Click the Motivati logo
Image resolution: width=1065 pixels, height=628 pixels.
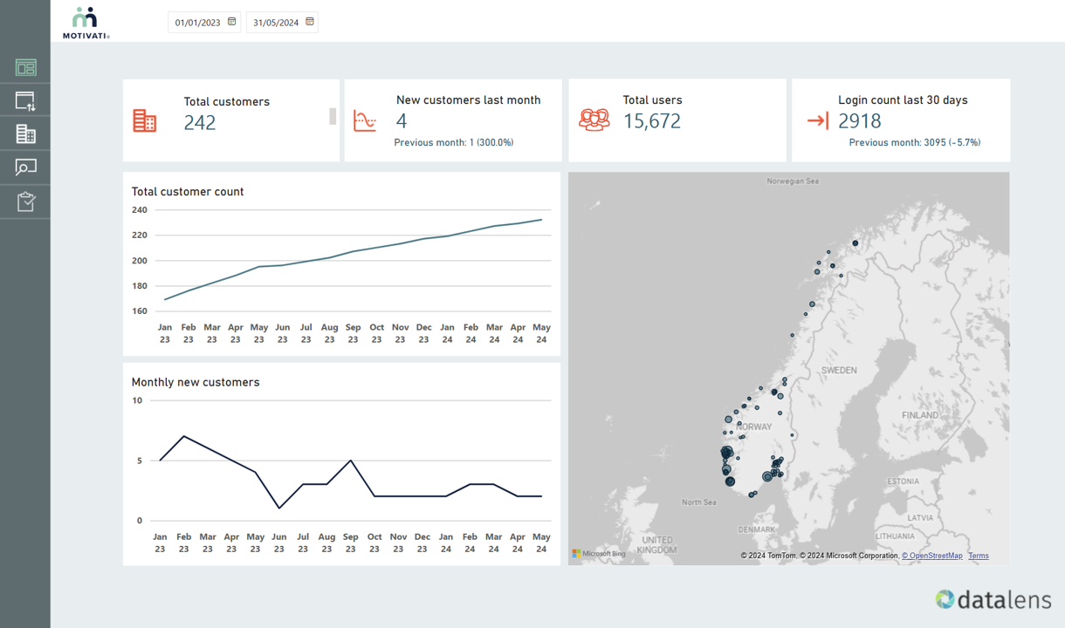click(x=86, y=24)
